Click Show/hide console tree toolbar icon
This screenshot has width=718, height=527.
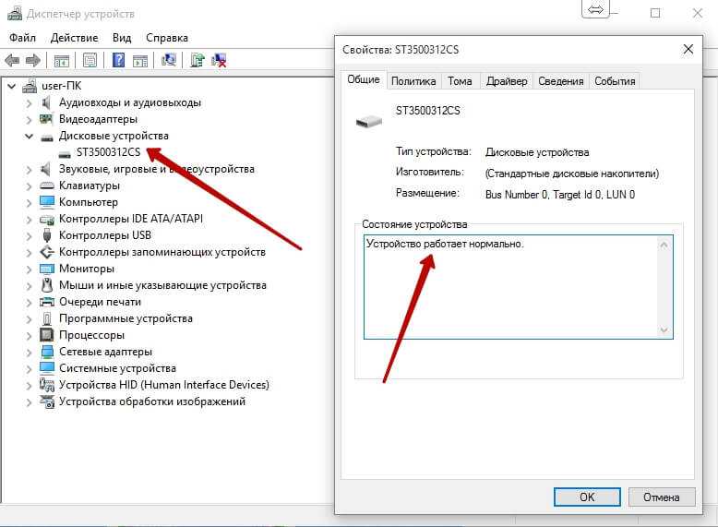pyautogui.click(x=61, y=60)
